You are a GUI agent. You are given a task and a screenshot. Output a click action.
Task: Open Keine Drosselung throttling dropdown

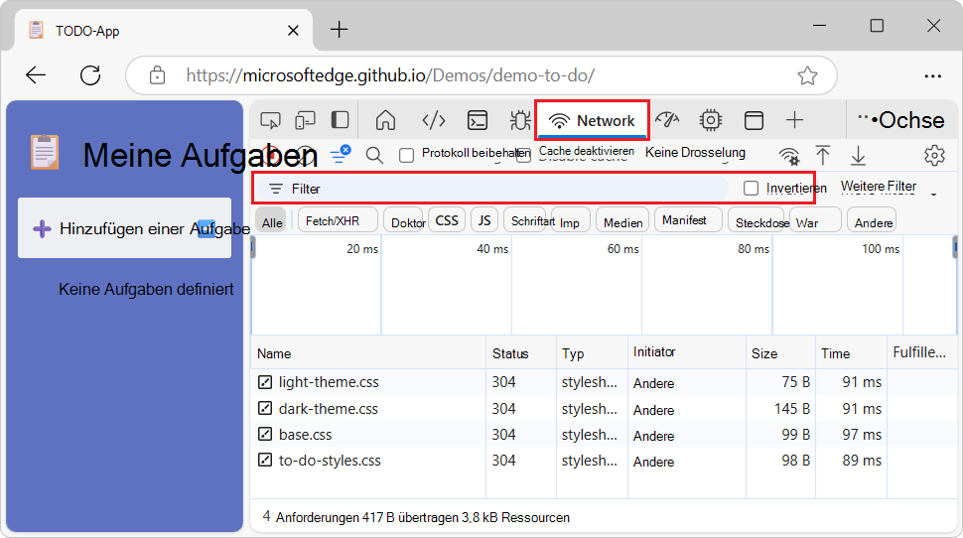coord(695,153)
